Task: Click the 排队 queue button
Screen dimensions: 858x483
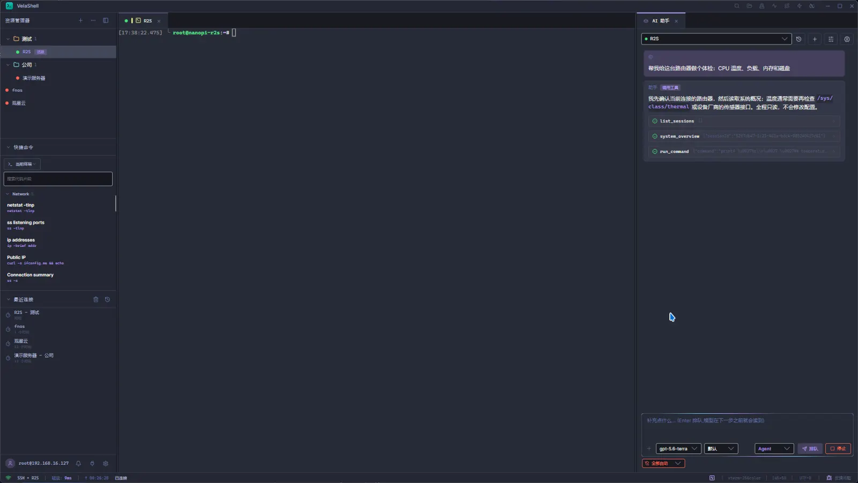Action: 810,449
